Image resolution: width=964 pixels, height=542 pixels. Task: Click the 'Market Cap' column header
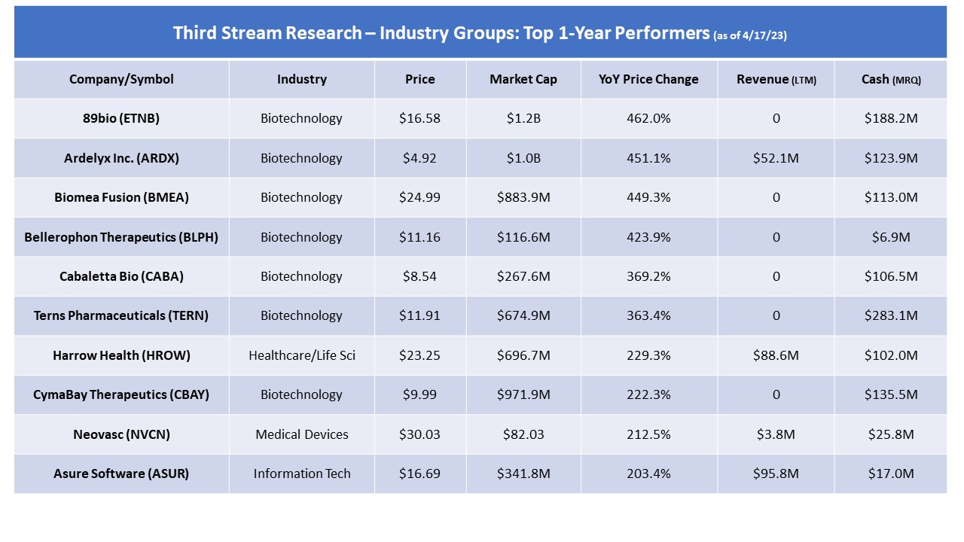tap(523, 79)
